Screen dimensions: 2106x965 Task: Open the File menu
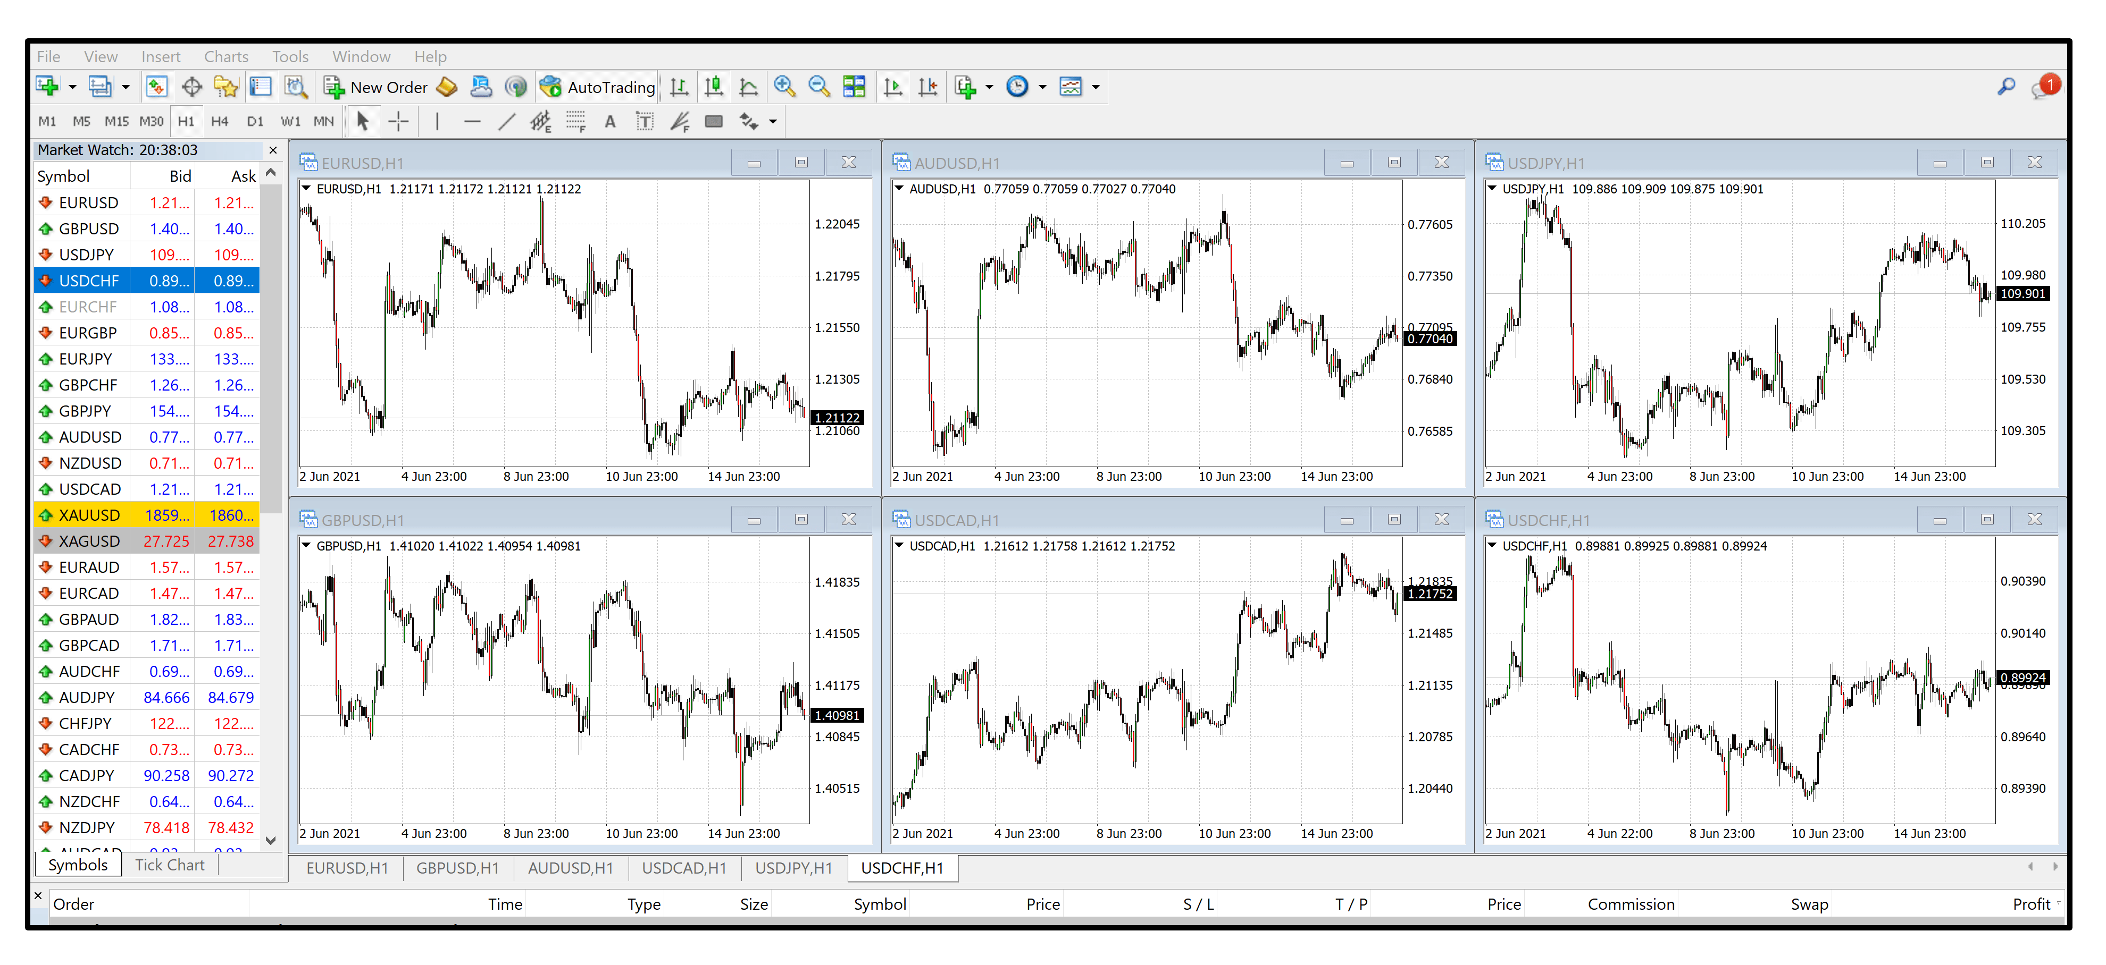coord(49,56)
